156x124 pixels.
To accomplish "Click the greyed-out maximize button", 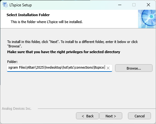I will [x=134, y=5].
